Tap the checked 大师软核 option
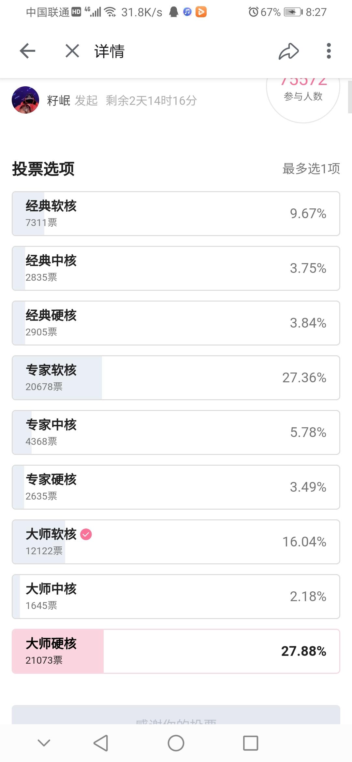 pyautogui.click(x=176, y=542)
